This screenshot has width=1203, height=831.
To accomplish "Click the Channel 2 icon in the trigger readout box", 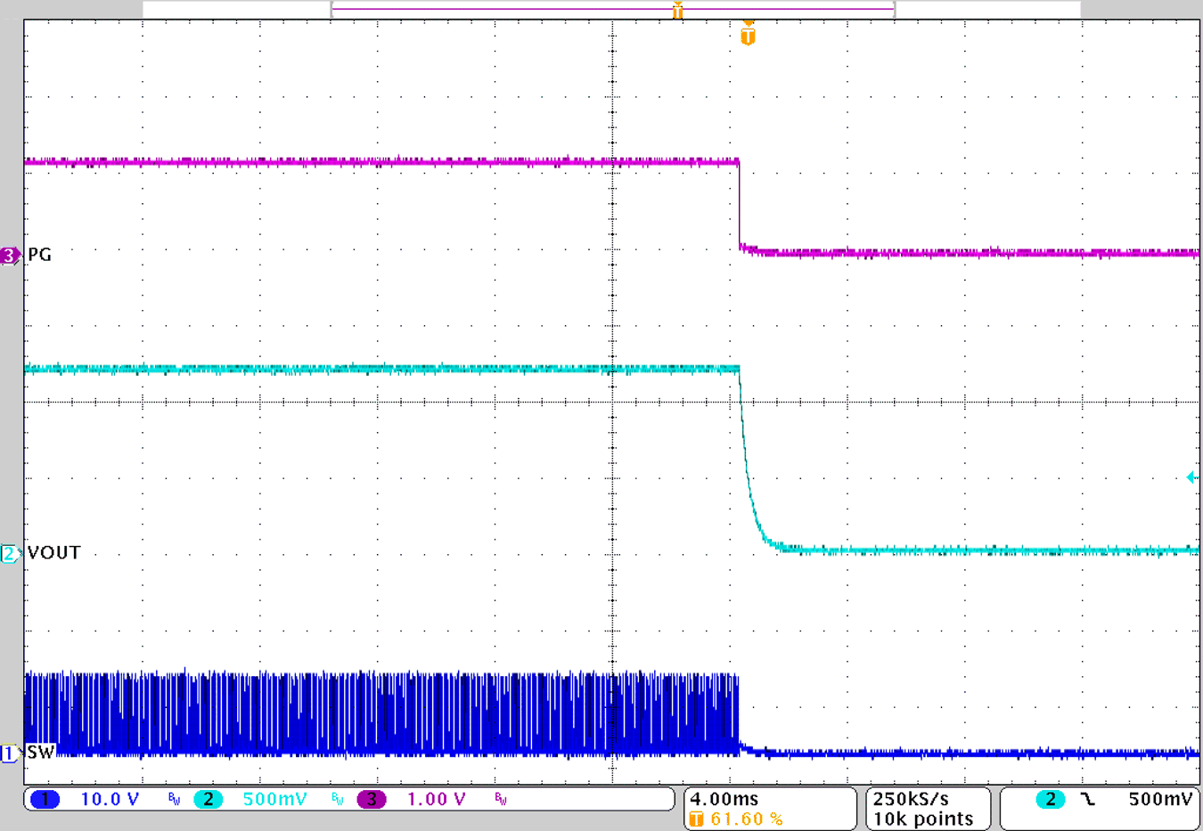I will tap(1050, 799).
